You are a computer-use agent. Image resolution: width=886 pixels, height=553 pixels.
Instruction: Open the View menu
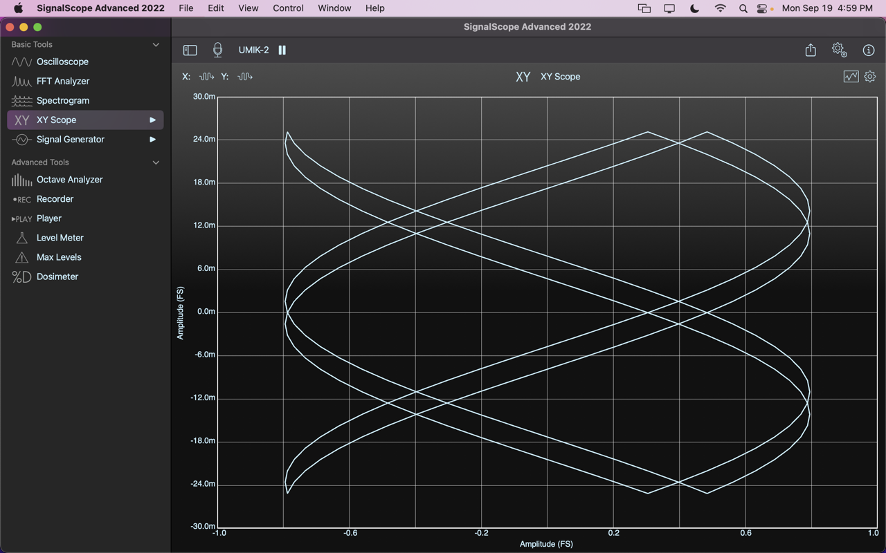pos(248,8)
